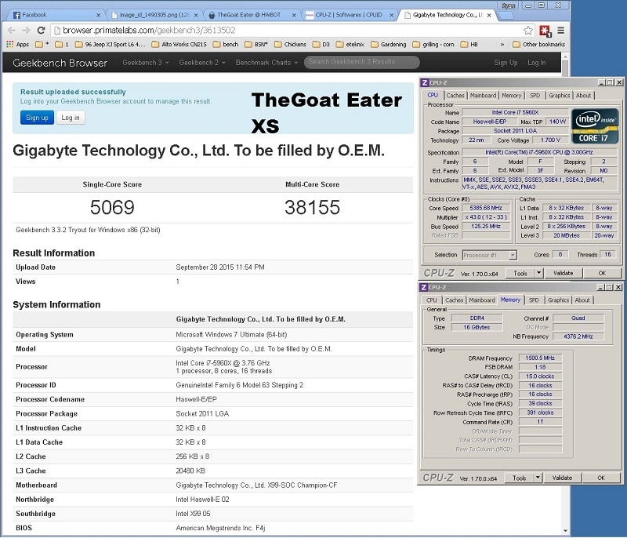Open the 'bench' bookmark folder
627x538 pixels.
[226, 45]
